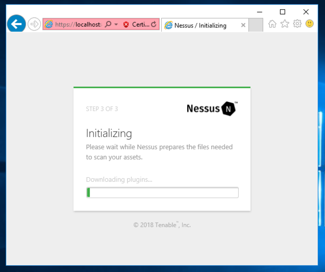Click the plugin download progress bar
Screen dimensions: 325x272
162,193
